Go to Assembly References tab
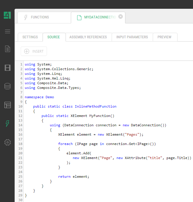Image resolution: width=193 pixels, height=202 pixels. pyautogui.click(x=88, y=37)
